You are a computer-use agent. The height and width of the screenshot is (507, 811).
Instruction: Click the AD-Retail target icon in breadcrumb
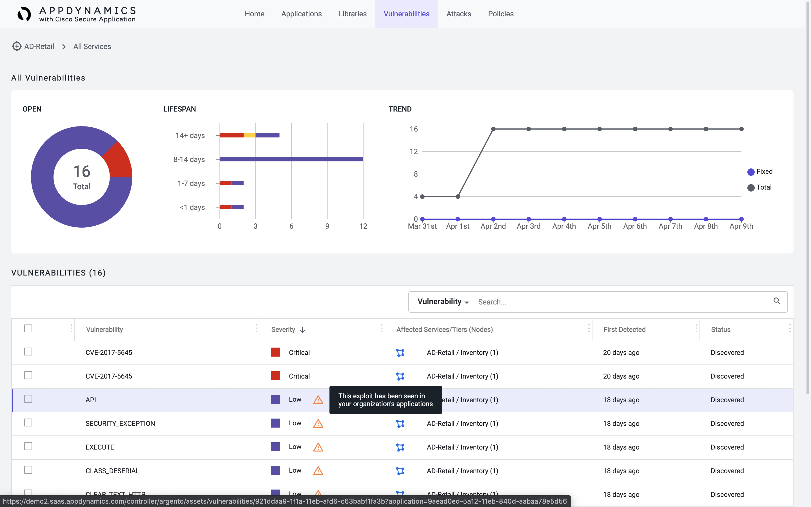(x=16, y=46)
